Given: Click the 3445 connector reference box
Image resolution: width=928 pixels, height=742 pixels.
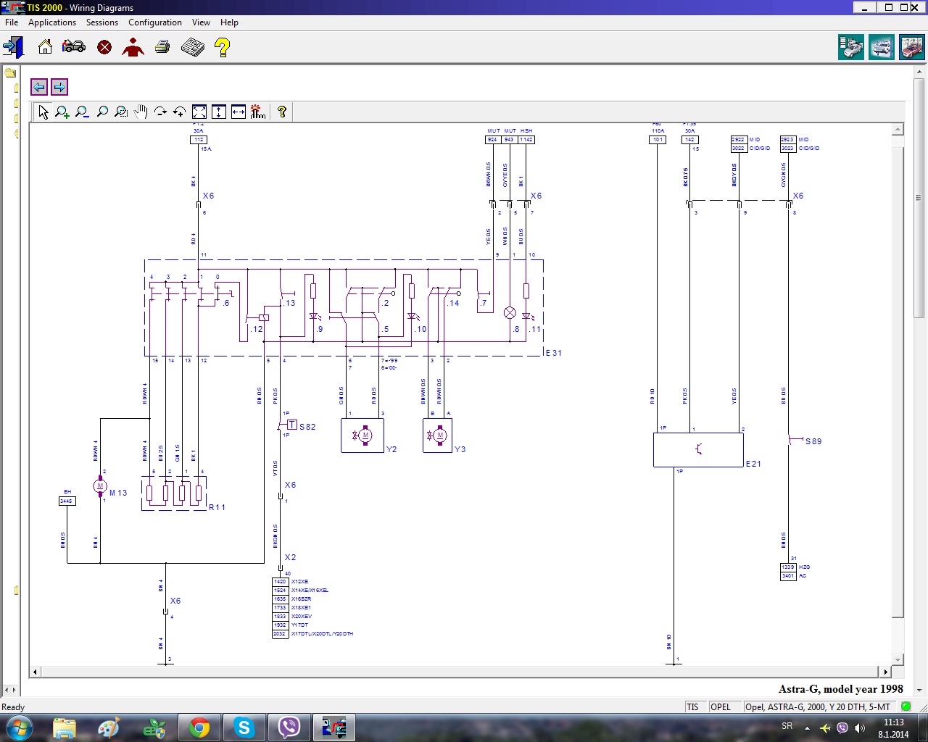Looking at the screenshot, I should point(67,501).
